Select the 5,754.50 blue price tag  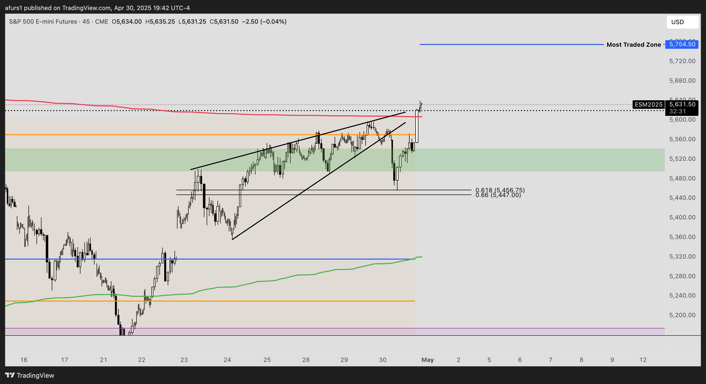[682, 44]
